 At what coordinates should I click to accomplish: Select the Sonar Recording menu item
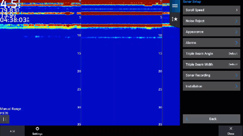[212, 75]
